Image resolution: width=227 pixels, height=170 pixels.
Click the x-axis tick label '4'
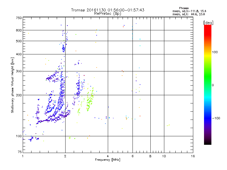click(x=108, y=156)
